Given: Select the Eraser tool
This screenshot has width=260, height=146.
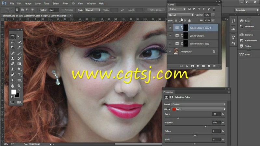Looking at the screenshot, I should pyautogui.click(x=12, y=64).
